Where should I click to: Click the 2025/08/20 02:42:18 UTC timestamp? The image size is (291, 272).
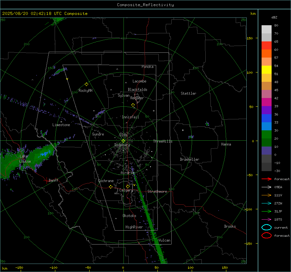32,14
